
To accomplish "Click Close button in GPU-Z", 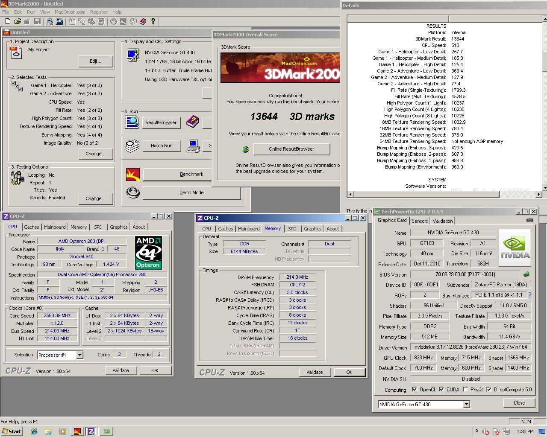I will pyautogui.click(x=519, y=403).
